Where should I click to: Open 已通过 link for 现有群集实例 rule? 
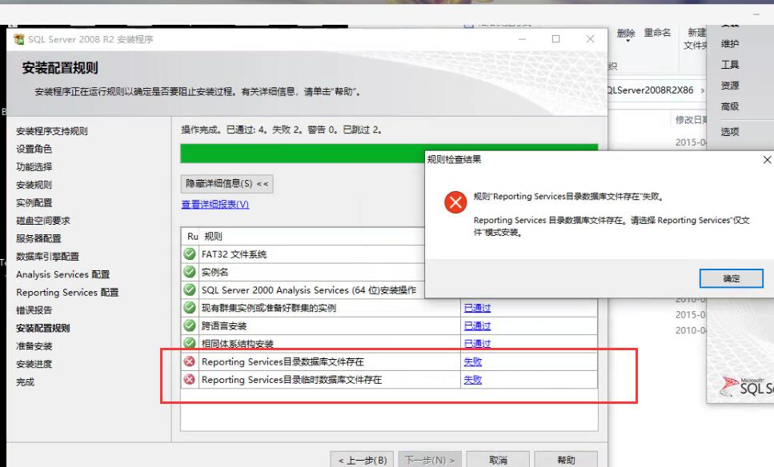click(x=477, y=308)
